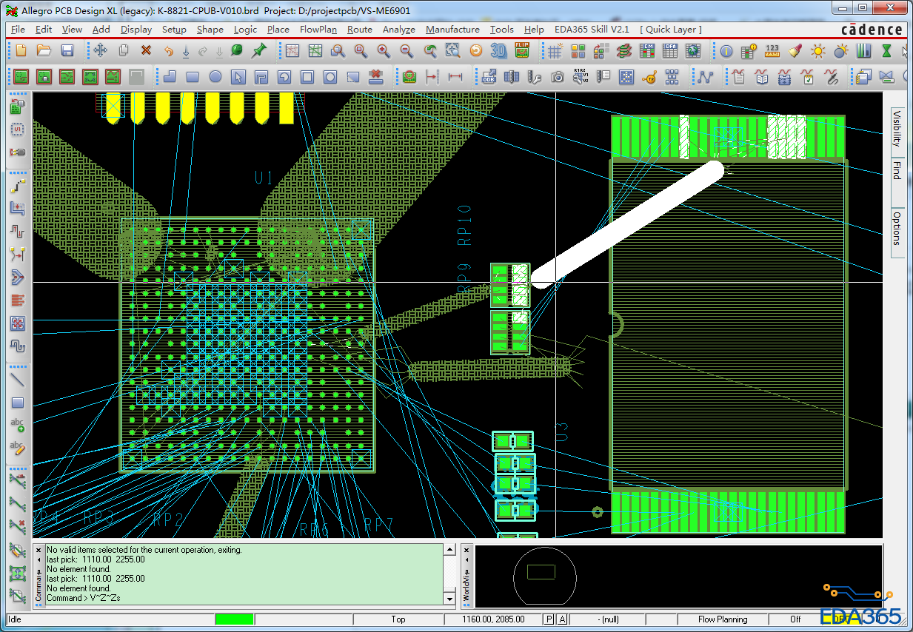Toggle the A button in status bar

click(x=562, y=619)
